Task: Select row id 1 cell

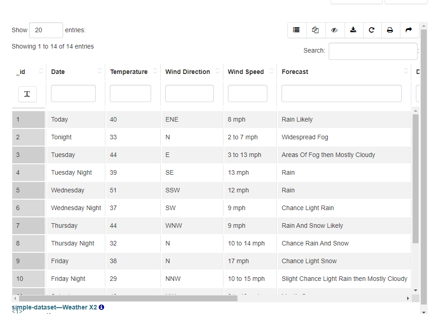Action: tap(28, 119)
